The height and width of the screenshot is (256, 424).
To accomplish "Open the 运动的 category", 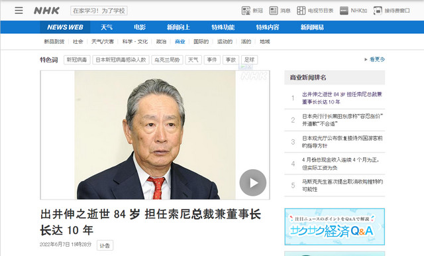I will click(x=225, y=41).
